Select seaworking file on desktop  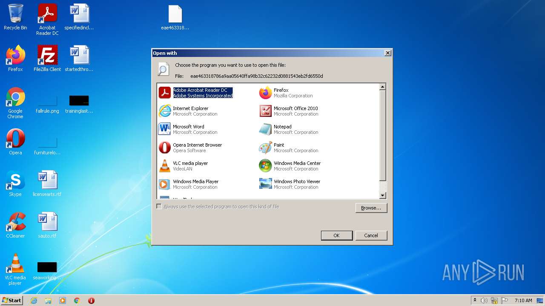47,270
